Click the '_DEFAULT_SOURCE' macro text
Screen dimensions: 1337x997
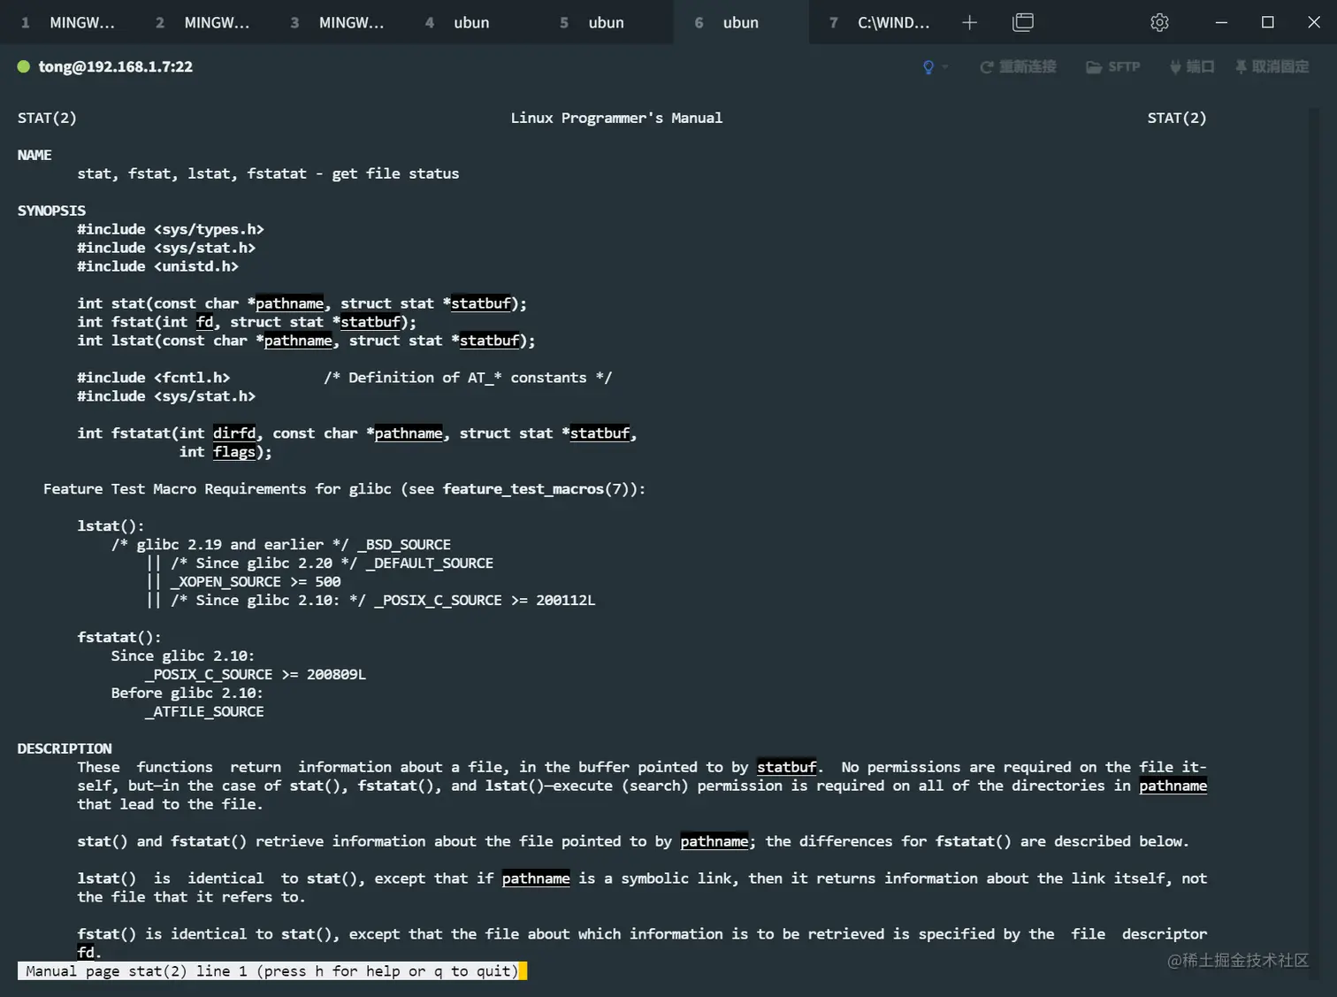point(430,564)
